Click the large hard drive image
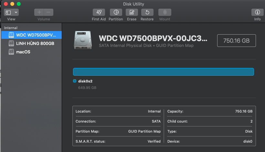The image size is (265, 152). 83,40
